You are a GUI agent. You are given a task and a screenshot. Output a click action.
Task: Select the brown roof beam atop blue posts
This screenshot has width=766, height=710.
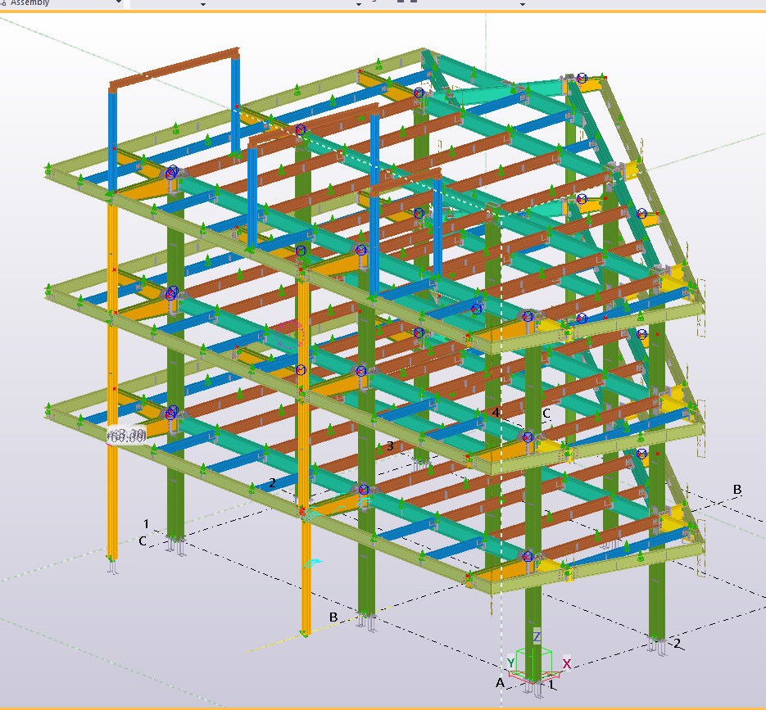172,73
